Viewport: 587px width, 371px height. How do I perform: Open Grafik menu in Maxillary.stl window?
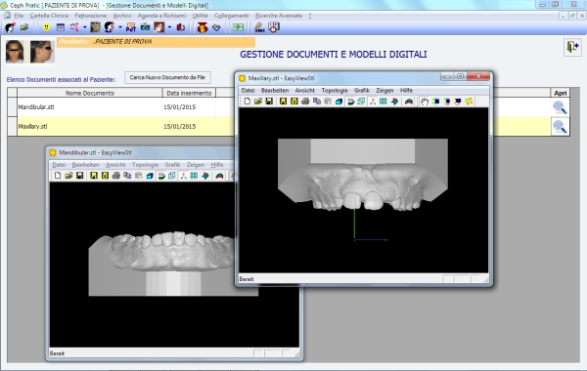pos(362,91)
